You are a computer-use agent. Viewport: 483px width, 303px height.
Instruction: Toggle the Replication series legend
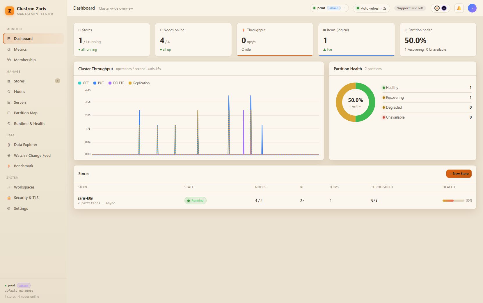pos(139,83)
